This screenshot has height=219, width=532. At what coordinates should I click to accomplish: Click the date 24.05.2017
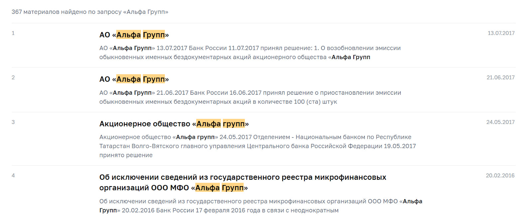[500, 122]
